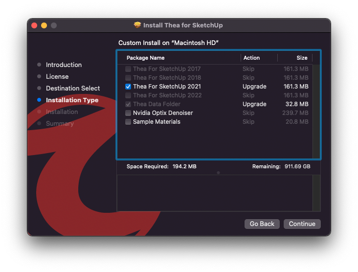Viewport: 358px width, 272px height.
Task: Click the Action column header
Action: pyautogui.click(x=251, y=58)
